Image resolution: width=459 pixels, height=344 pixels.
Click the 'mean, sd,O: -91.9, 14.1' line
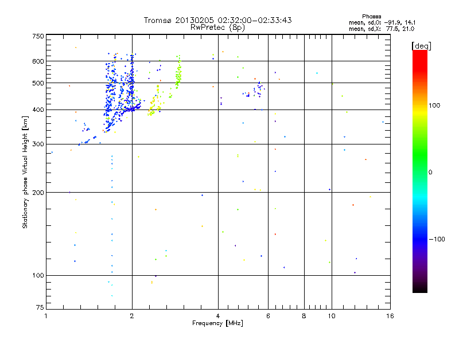[382, 22]
